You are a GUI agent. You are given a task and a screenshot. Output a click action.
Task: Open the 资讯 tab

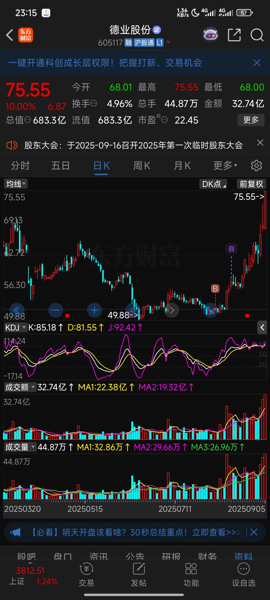coord(99,557)
